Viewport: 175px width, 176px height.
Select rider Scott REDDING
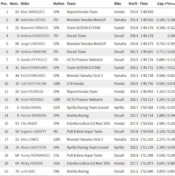[x=32, y=100]
